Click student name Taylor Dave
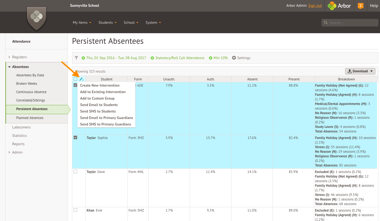 click(x=96, y=172)
